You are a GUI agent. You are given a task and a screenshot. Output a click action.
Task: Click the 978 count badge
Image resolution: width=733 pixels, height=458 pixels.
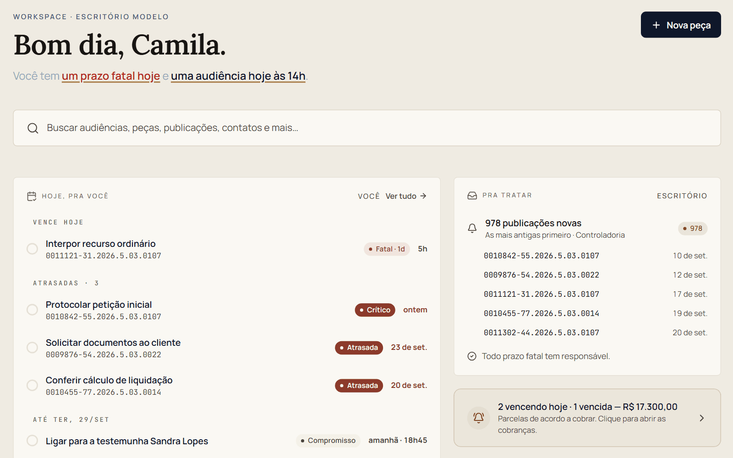(693, 229)
